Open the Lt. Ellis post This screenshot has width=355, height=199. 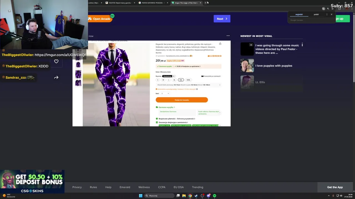coord(260,82)
